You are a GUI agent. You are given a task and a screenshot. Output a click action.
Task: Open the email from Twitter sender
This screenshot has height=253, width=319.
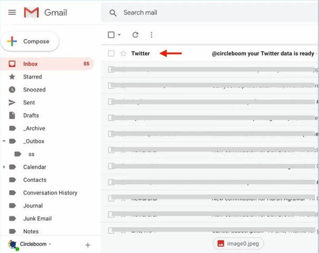click(141, 53)
